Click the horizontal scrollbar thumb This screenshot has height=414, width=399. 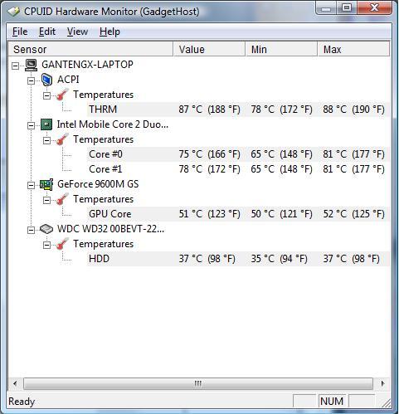[198, 383]
